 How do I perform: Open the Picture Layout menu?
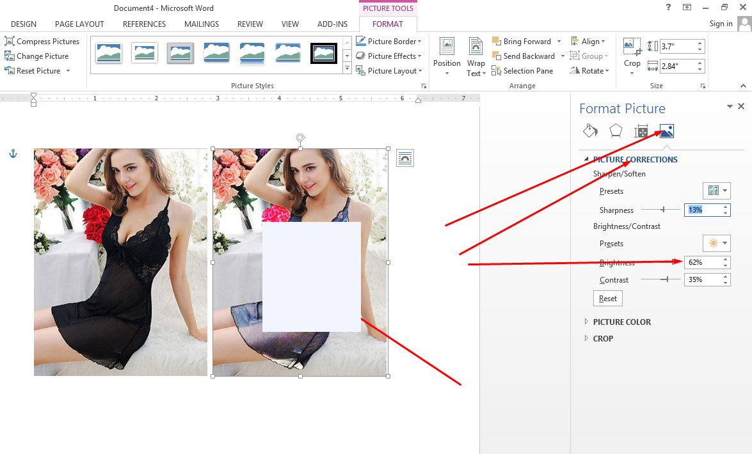(x=388, y=71)
